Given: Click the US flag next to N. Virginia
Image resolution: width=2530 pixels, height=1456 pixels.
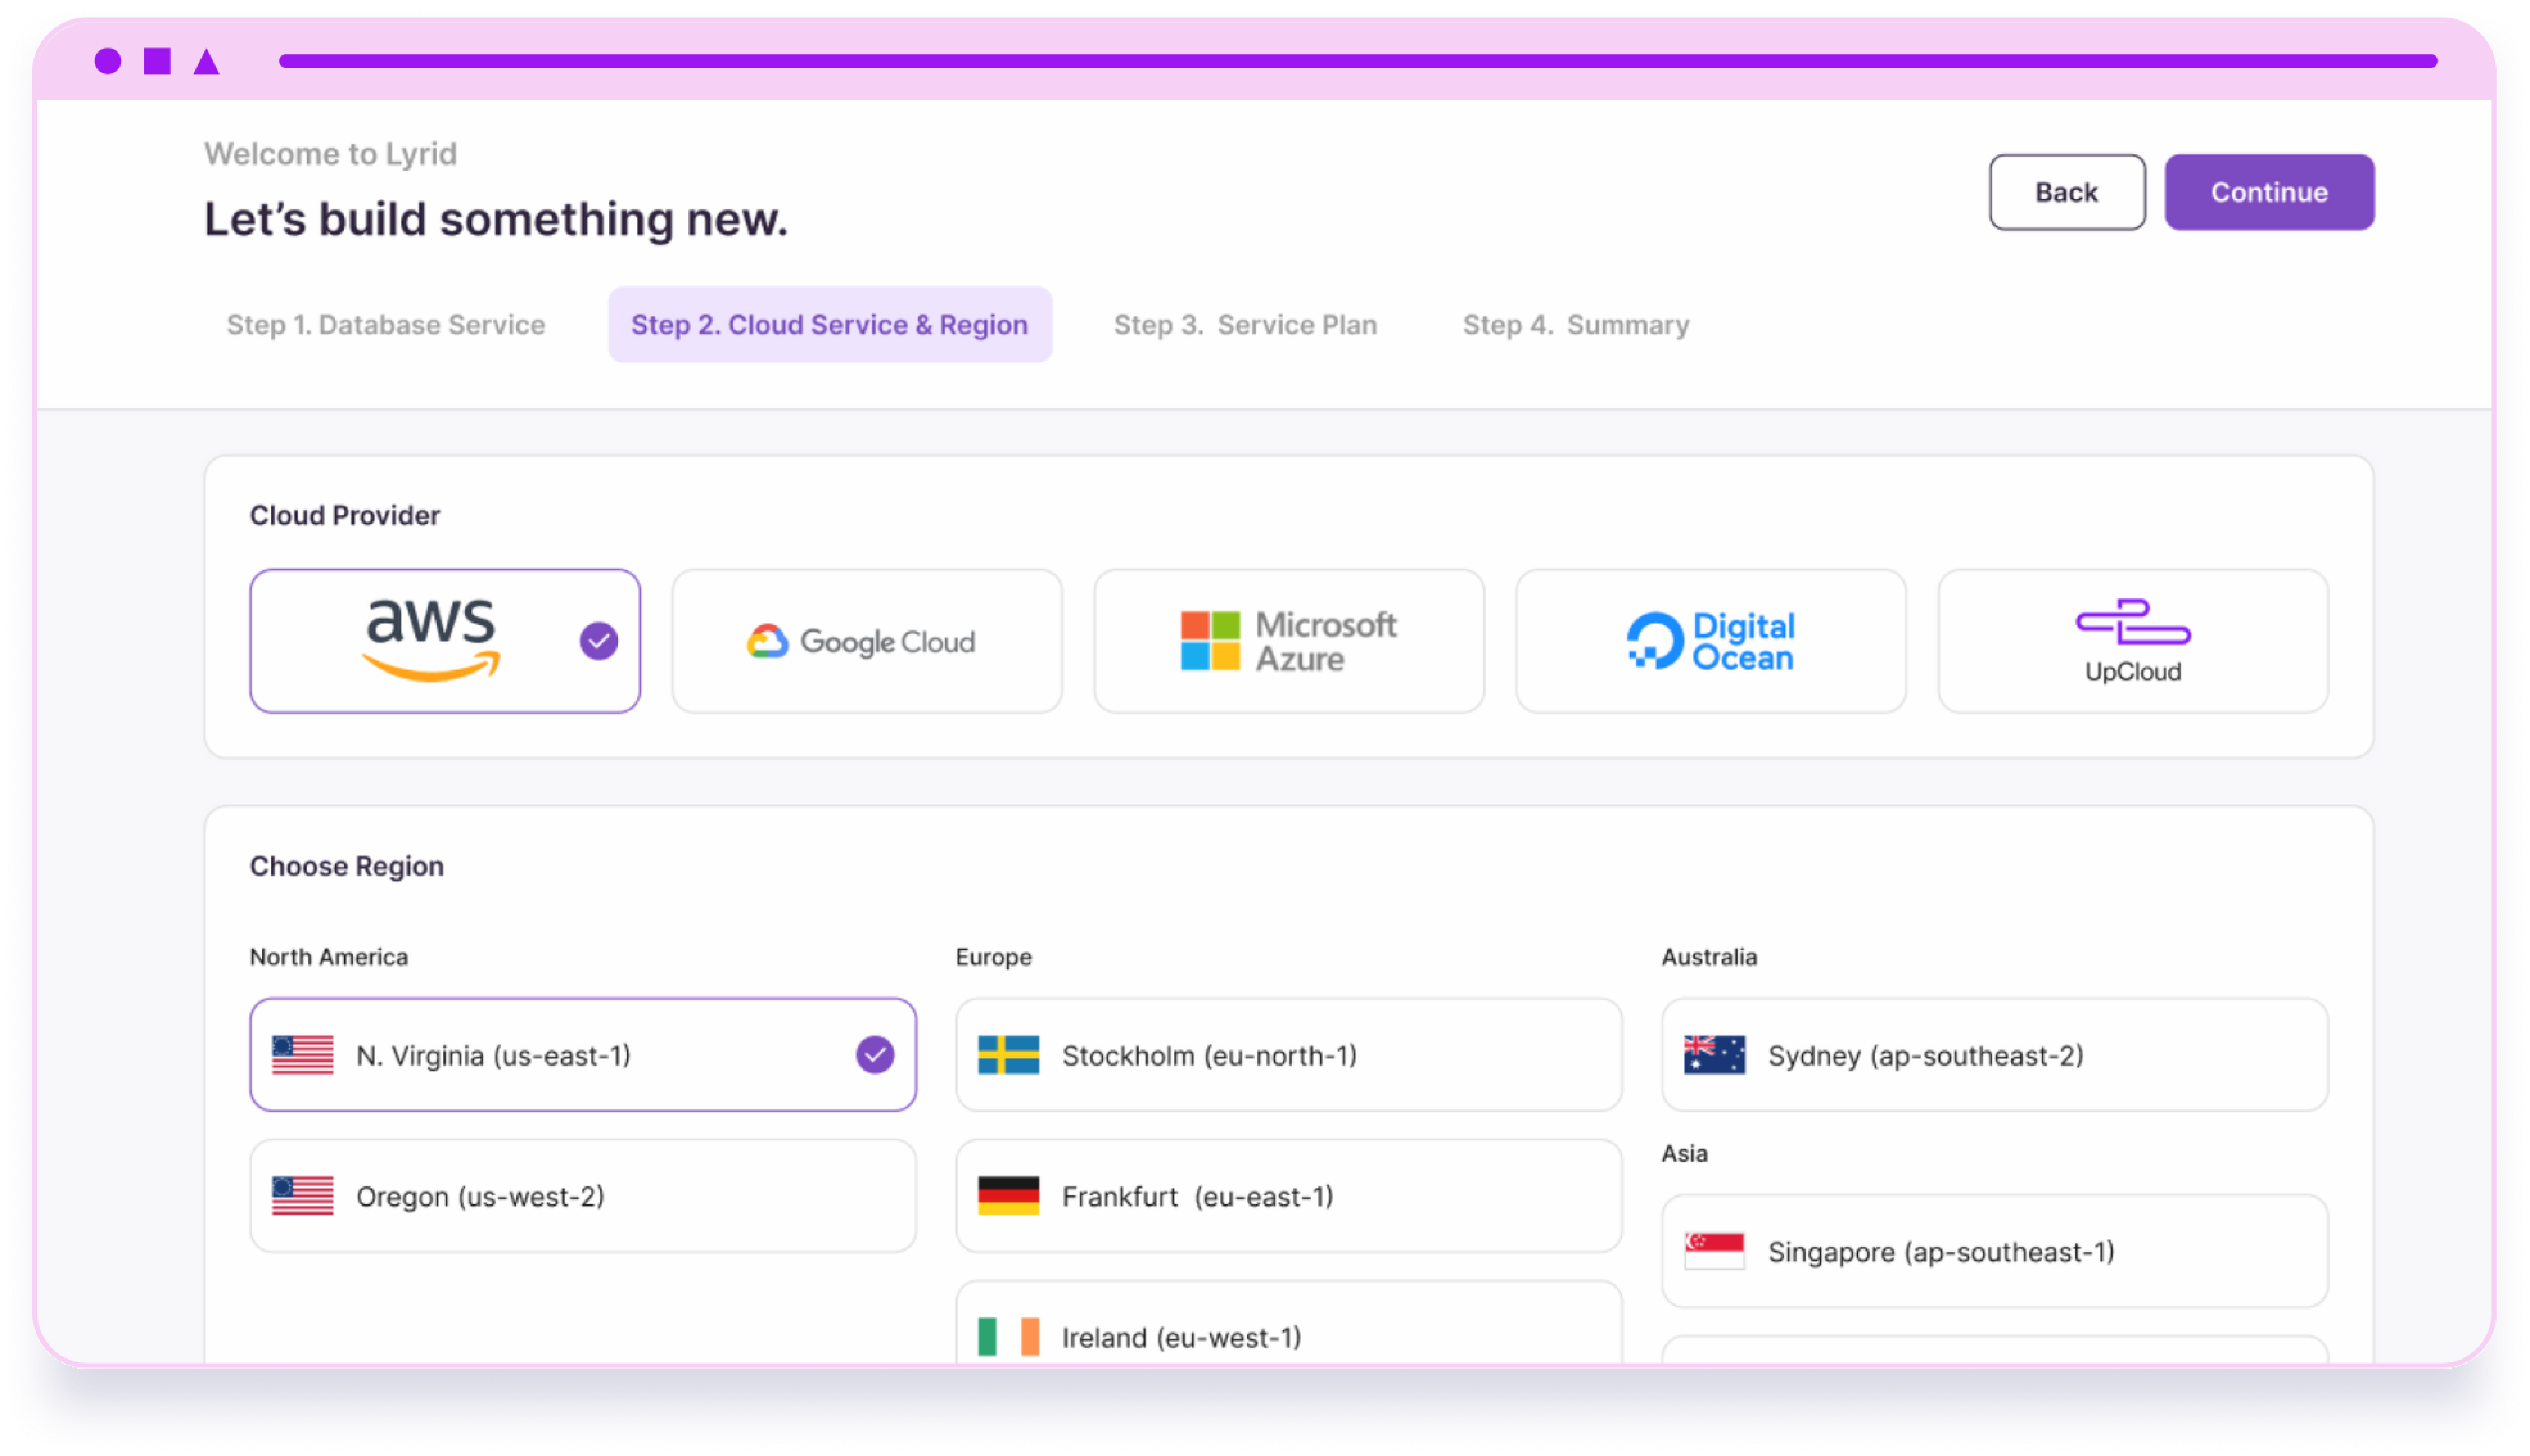Looking at the screenshot, I should click(303, 1055).
